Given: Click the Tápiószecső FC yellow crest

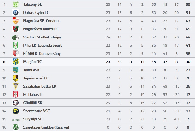Looking at the screenshot, I should [x=16, y=78].
